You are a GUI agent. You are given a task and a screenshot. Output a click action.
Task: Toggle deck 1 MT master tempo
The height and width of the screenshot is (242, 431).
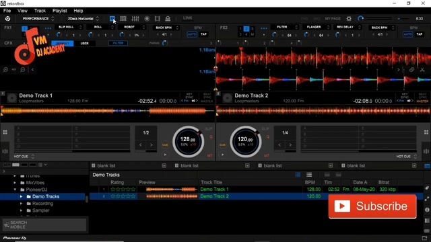210,155
